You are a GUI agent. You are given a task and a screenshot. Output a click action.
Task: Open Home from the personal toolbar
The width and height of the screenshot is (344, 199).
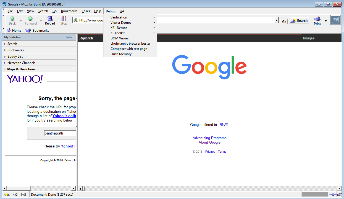[x=14, y=30]
